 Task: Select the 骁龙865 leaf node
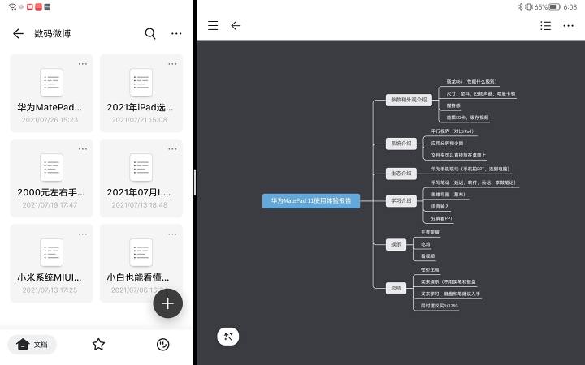[471, 82]
